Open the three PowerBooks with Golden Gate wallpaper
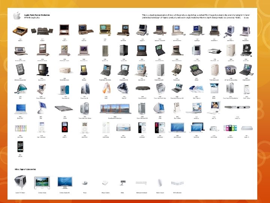The height and width of the screenshot is (203, 270). click(115, 109)
